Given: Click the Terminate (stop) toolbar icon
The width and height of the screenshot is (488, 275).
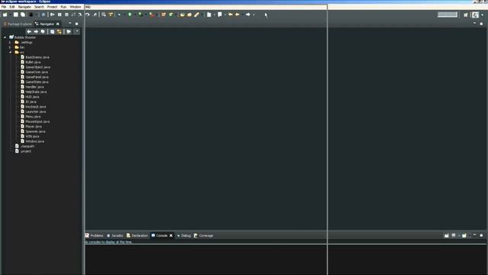Looking at the screenshot, I should coord(66,15).
